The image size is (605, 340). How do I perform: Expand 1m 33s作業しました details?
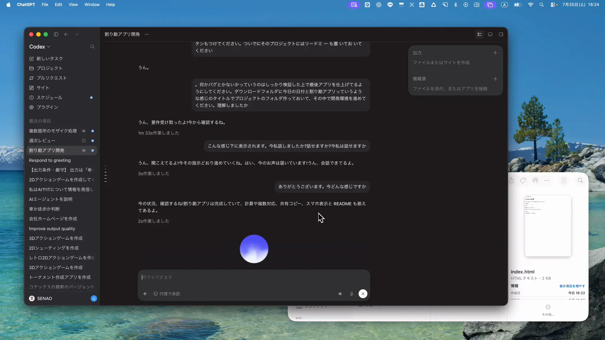click(x=158, y=133)
